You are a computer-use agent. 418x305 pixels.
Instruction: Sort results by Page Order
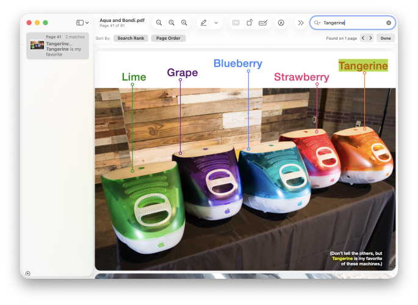(168, 38)
